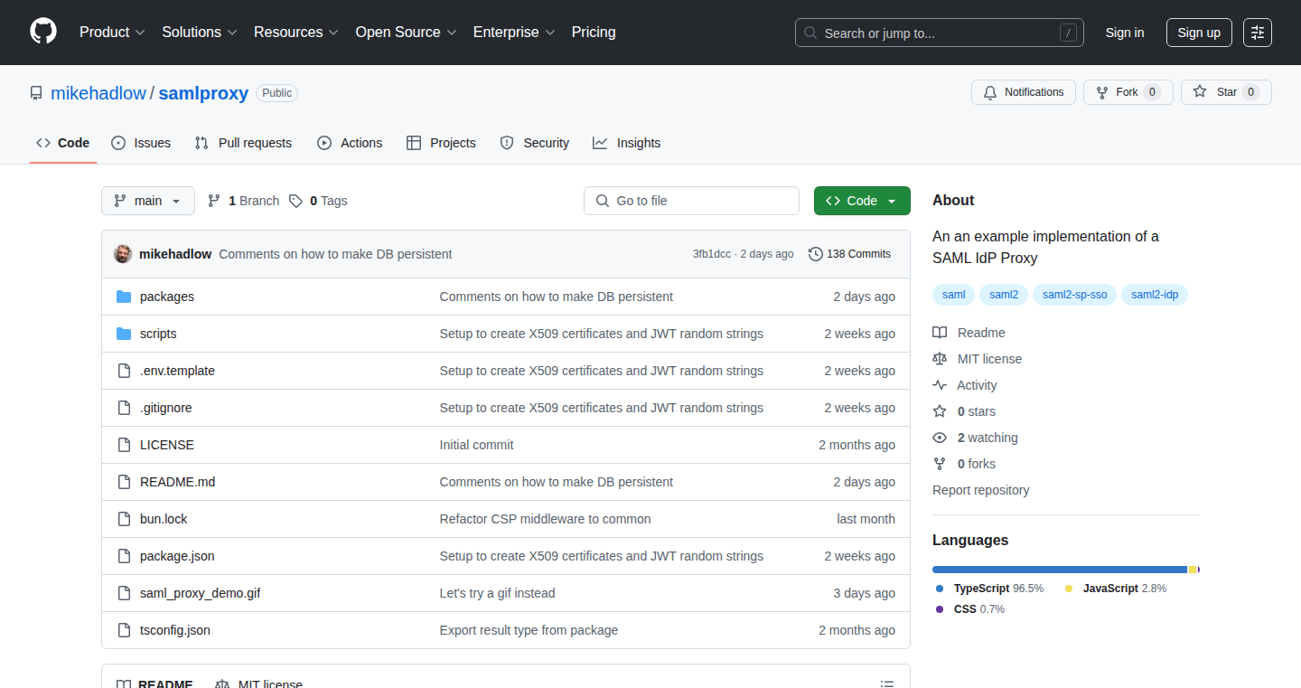Click the 3fb1dcc commit hash

(712, 254)
